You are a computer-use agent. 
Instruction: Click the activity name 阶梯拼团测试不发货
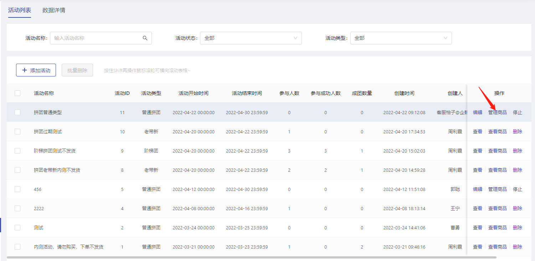tap(55, 151)
